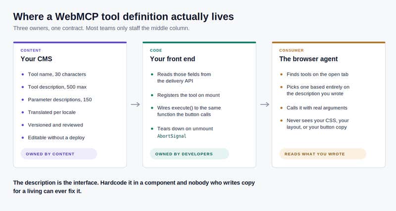396x211 pixels.
Task: Select the OWNED BY CONTENT badge
Action: pyautogui.click(x=59, y=154)
